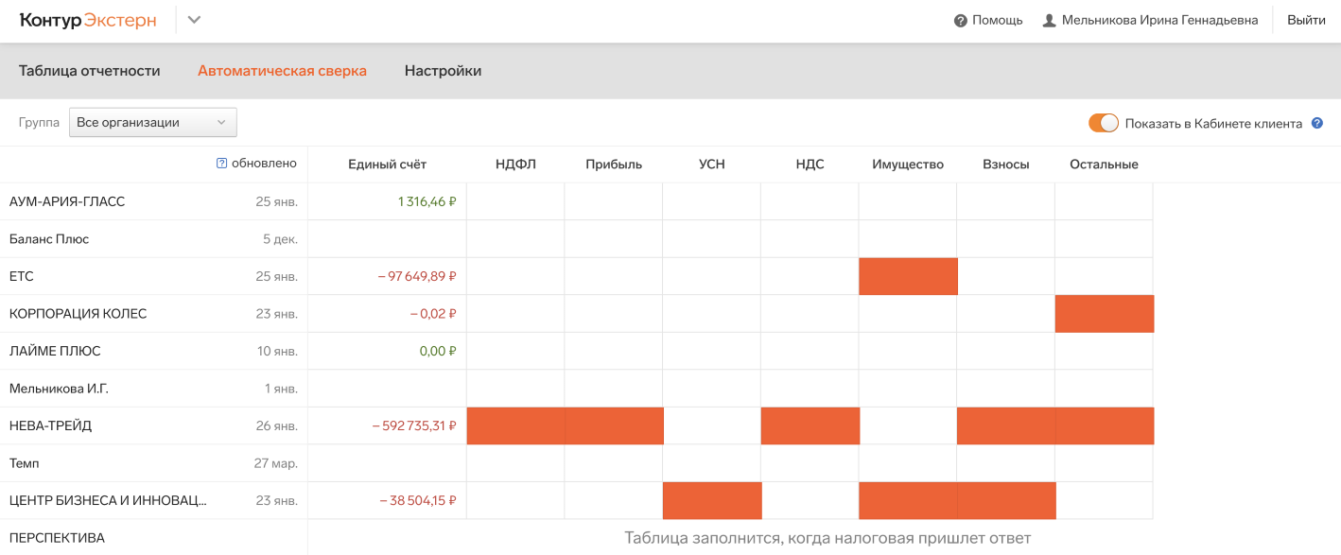Click Выйти to log out

pyautogui.click(x=1306, y=20)
